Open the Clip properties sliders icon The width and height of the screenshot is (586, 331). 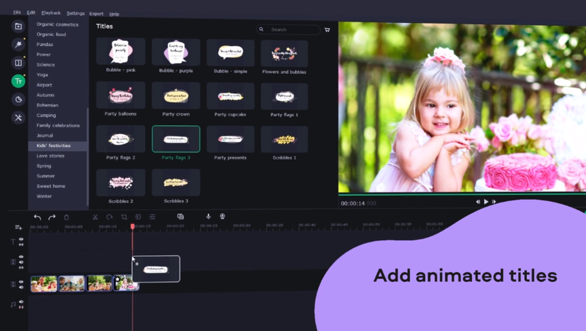(152, 217)
